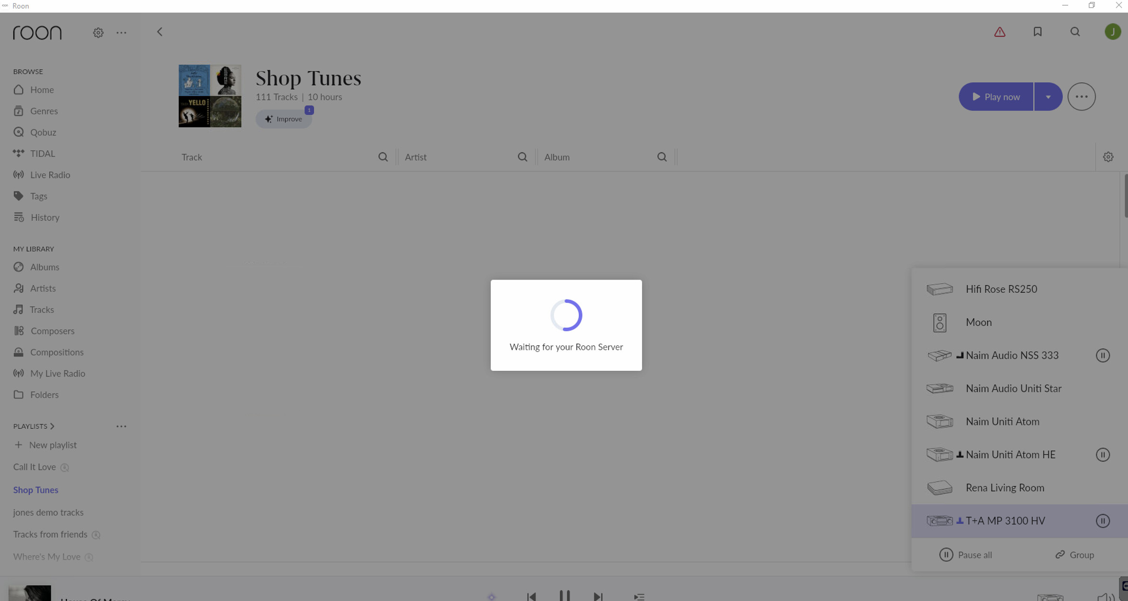This screenshot has height=601, width=1128.
Task: Click the Play now button
Action: coord(996,97)
